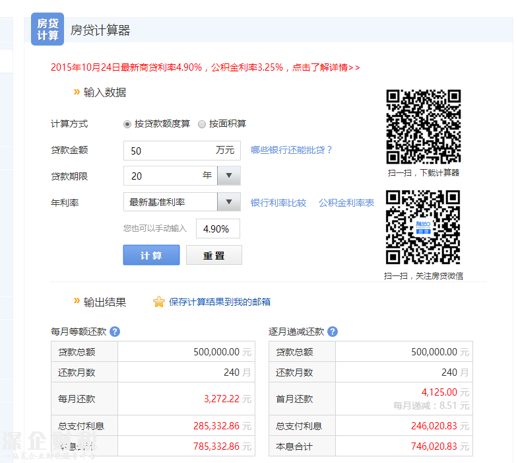Click the star icon before 保存计算结果
Screen dimensions: 518x463
(159, 302)
